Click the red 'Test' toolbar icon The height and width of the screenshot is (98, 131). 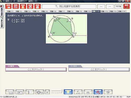tap(37, 7)
